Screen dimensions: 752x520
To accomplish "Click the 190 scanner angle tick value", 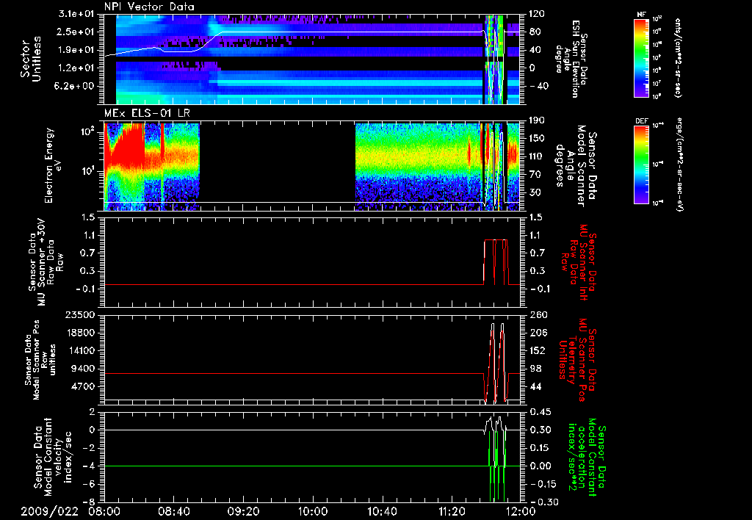I will 537,120.
